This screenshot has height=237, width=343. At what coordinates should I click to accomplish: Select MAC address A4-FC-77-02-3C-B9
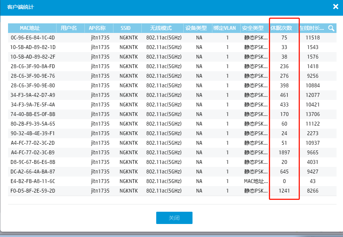tap(33, 153)
